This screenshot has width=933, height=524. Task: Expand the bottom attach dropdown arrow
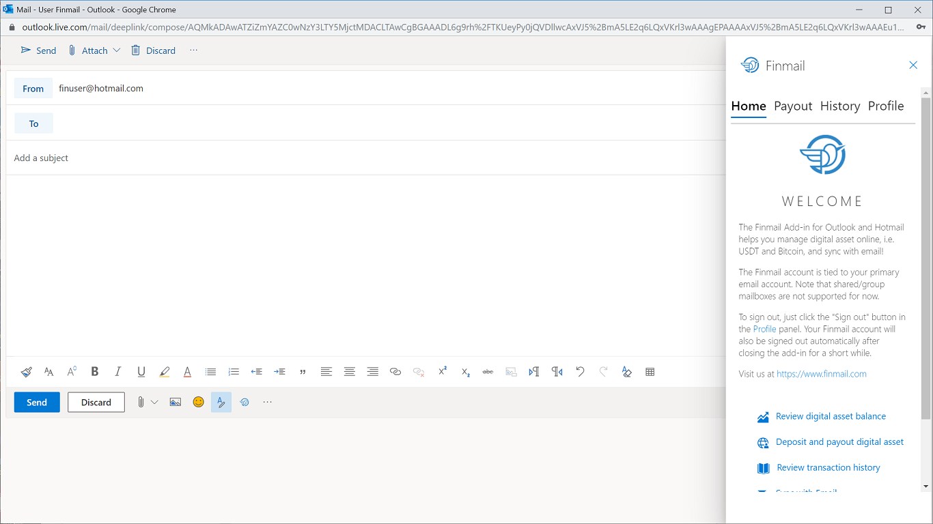154,402
